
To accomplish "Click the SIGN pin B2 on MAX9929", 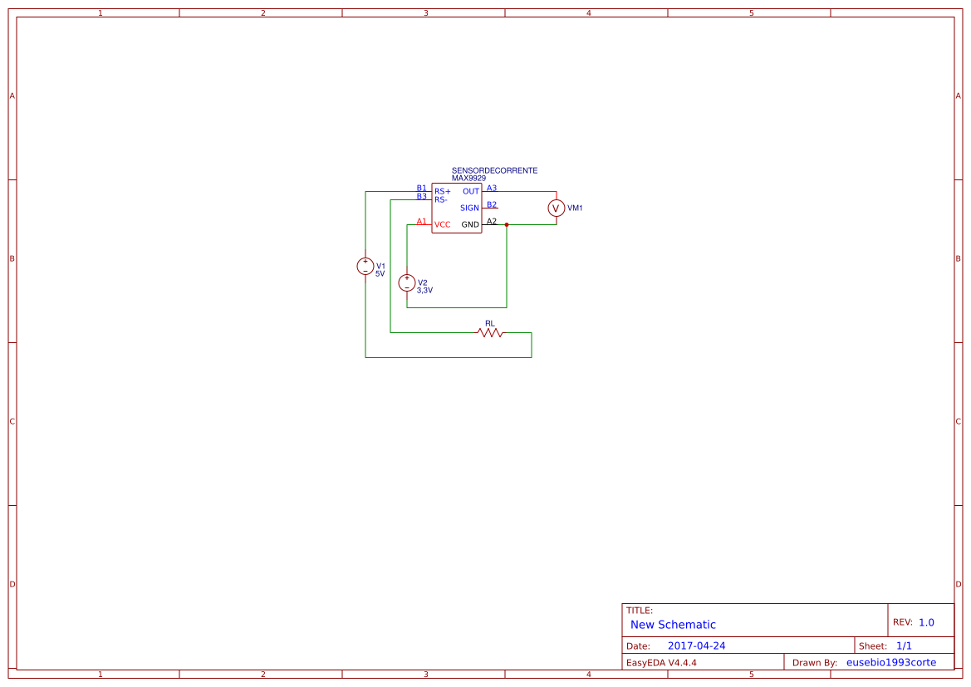I will click(x=491, y=204).
